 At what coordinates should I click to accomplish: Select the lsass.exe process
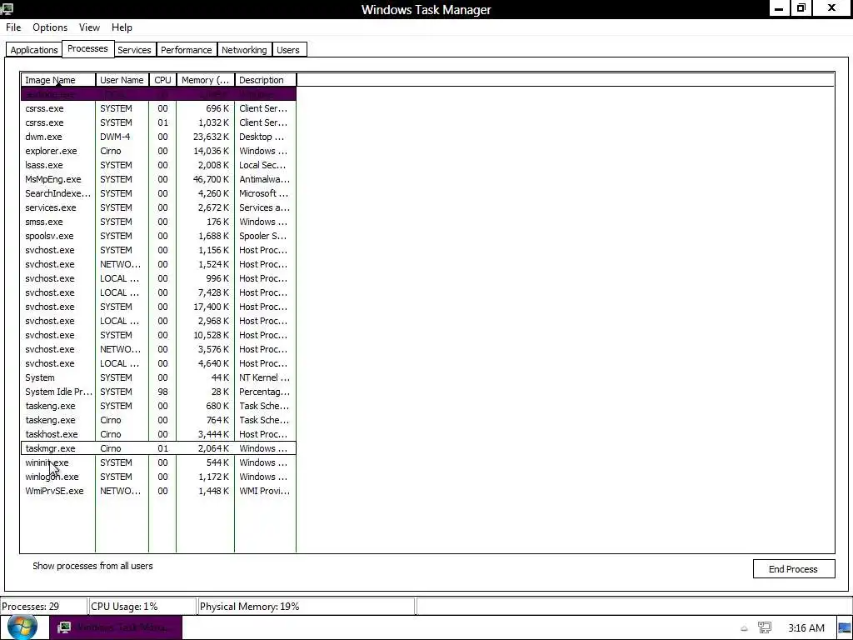(x=158, y=165)
